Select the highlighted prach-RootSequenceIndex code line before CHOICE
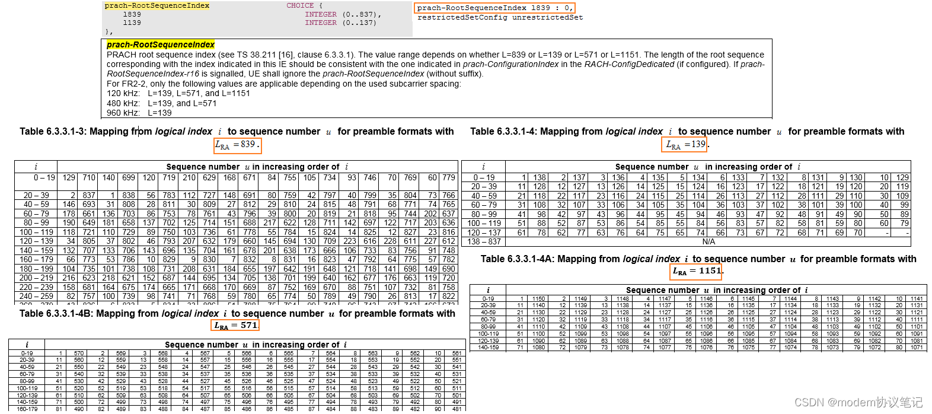Viewport: 932px width, 414px height. pos(157,5)
